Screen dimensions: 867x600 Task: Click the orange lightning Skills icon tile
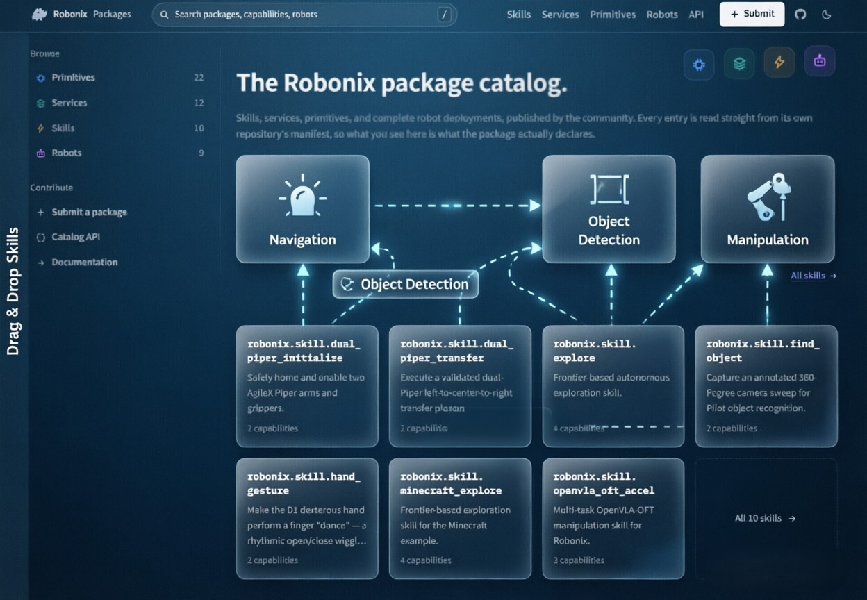click(x=779, y=62)
